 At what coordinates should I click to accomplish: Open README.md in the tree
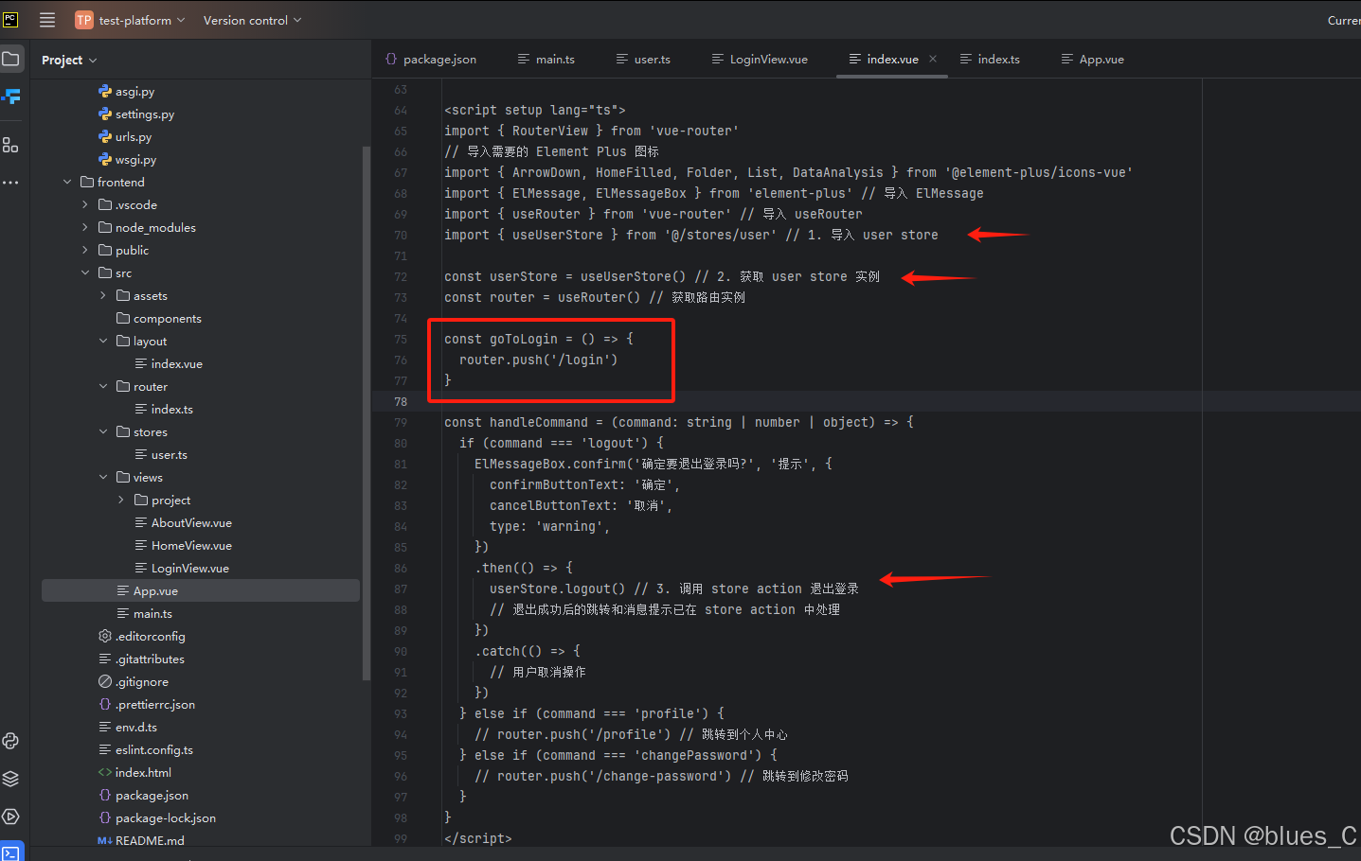[141, 840]
